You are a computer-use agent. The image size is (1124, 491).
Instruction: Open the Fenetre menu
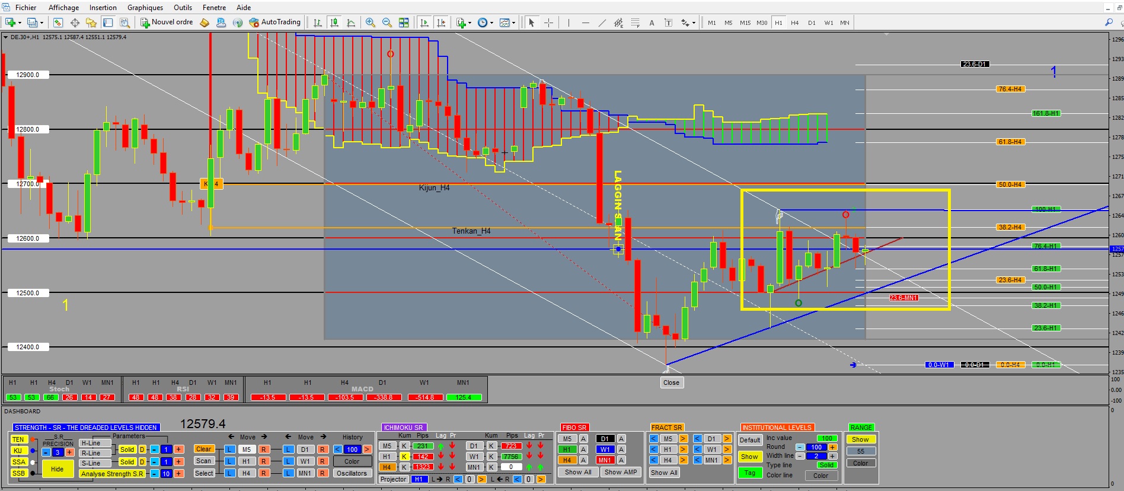coord(214,8)
